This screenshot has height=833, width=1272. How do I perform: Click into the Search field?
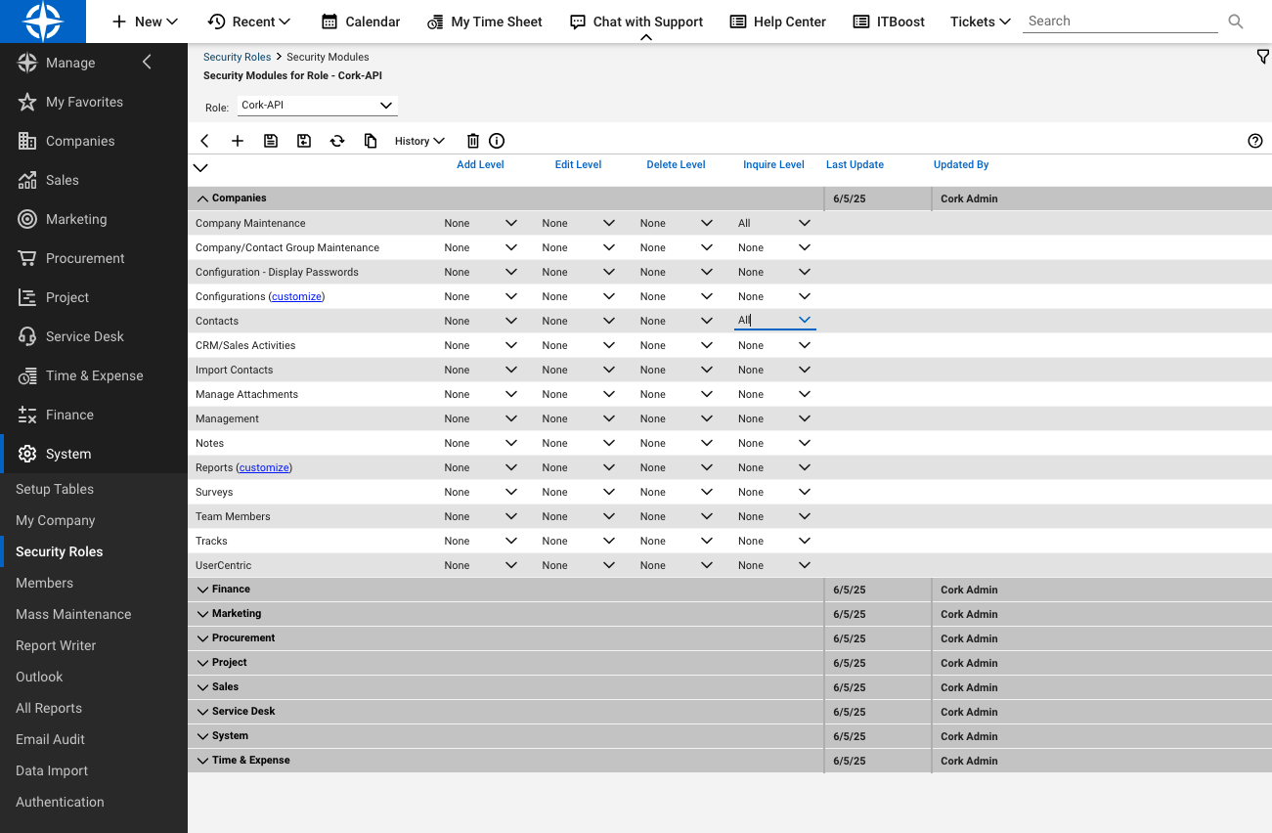tap(1120, 22)
